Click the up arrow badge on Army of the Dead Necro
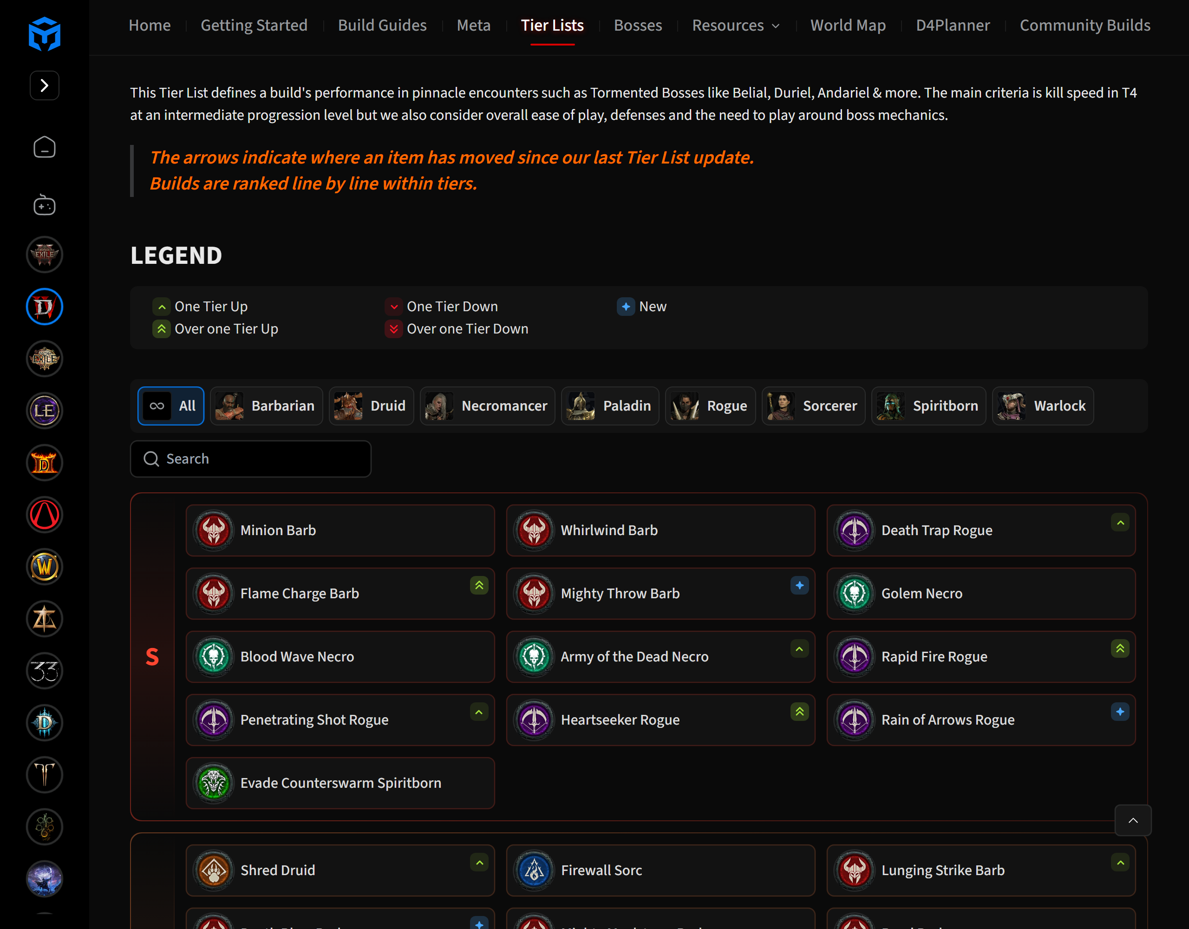The image size is (1189, 929). [x=799, y=649]
